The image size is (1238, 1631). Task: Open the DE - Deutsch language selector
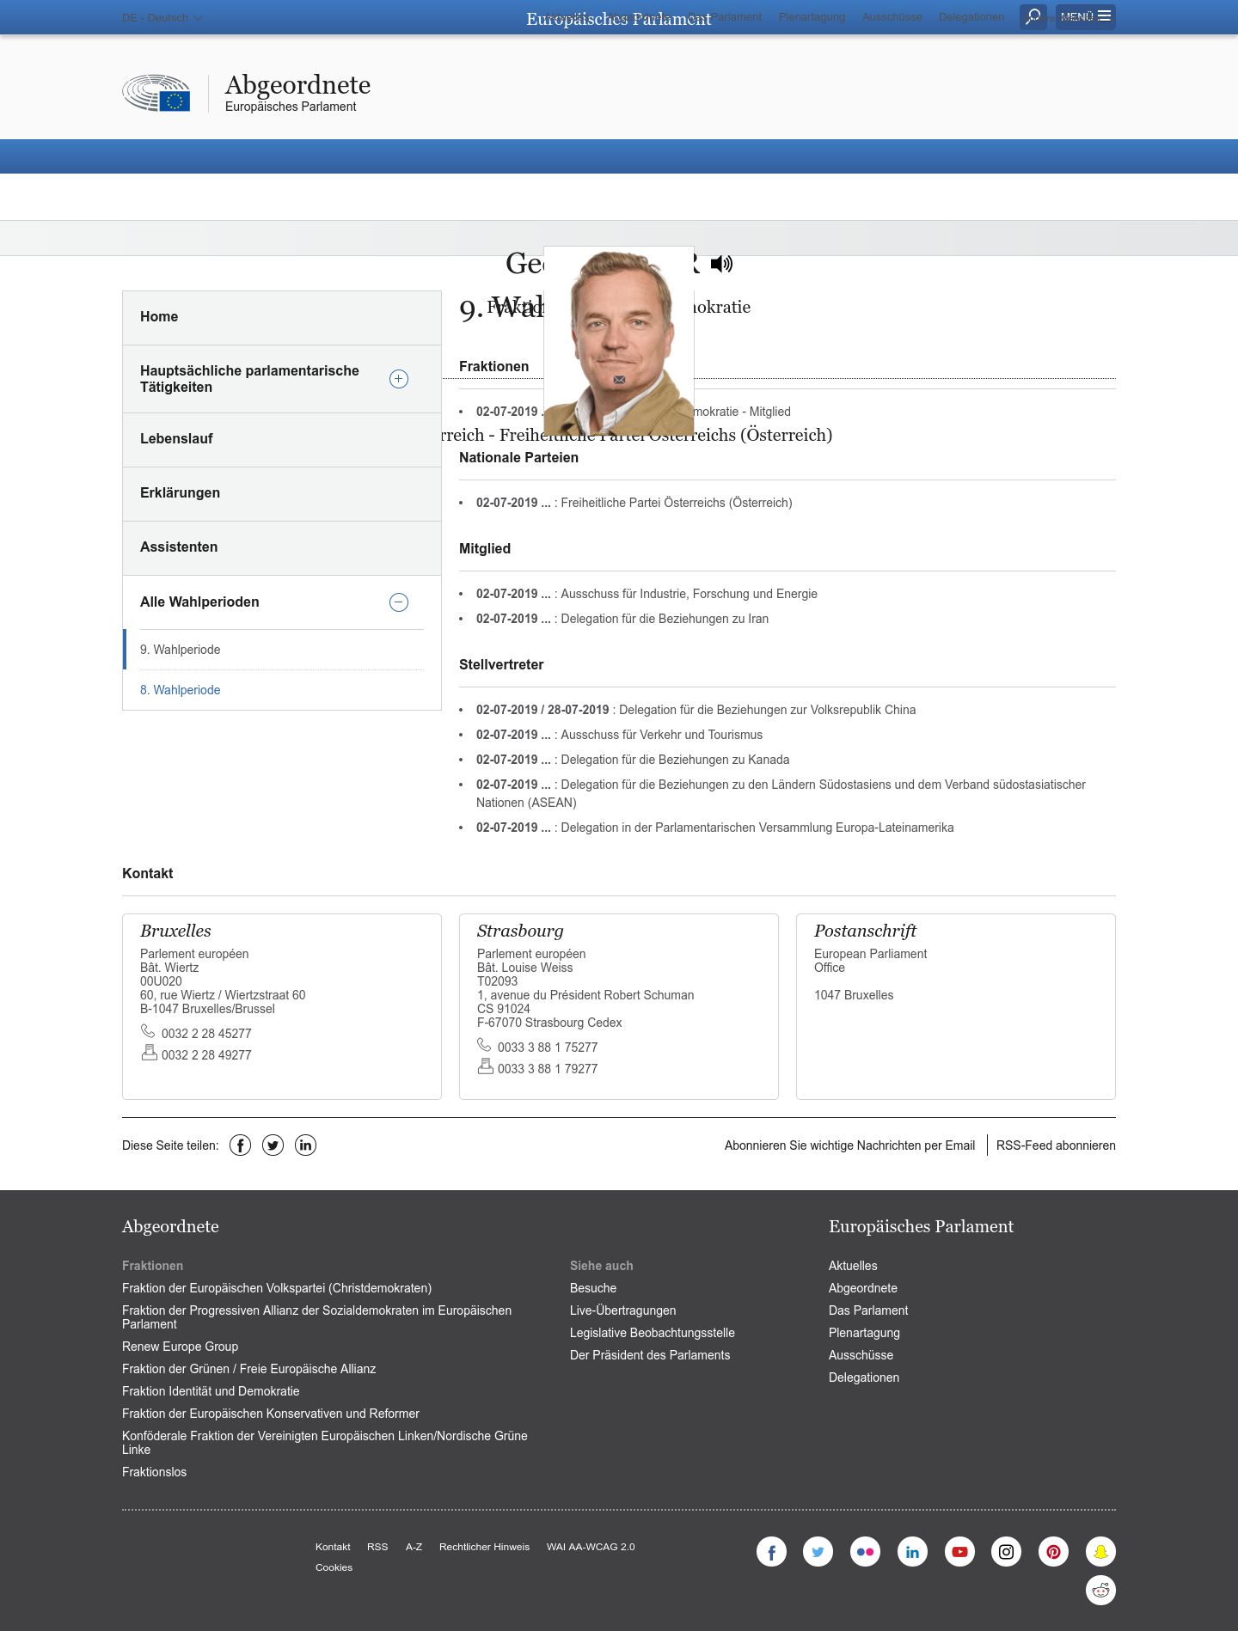[x=162, y=17]
